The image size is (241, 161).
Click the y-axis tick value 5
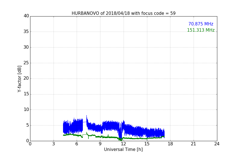28,125
